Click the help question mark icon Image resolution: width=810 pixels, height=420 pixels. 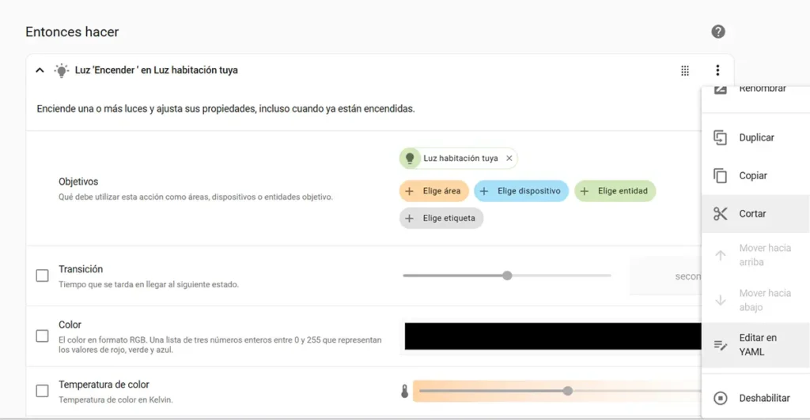(717, 32)
